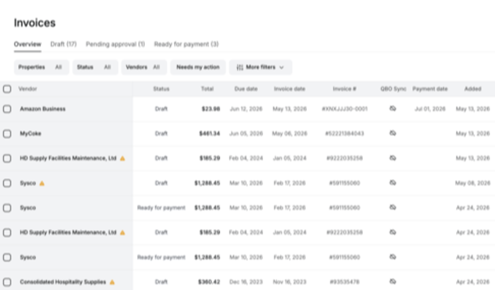Click the sliders icon in More filters
495x290 pixels.
tap(240, 67)
